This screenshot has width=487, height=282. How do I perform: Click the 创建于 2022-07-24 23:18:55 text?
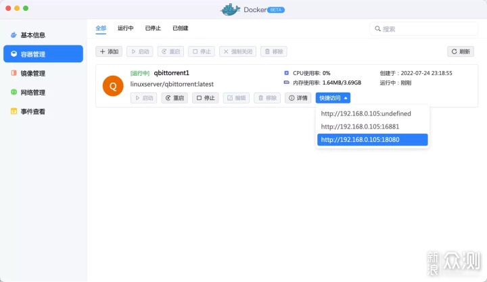click(x=416, y=73)
